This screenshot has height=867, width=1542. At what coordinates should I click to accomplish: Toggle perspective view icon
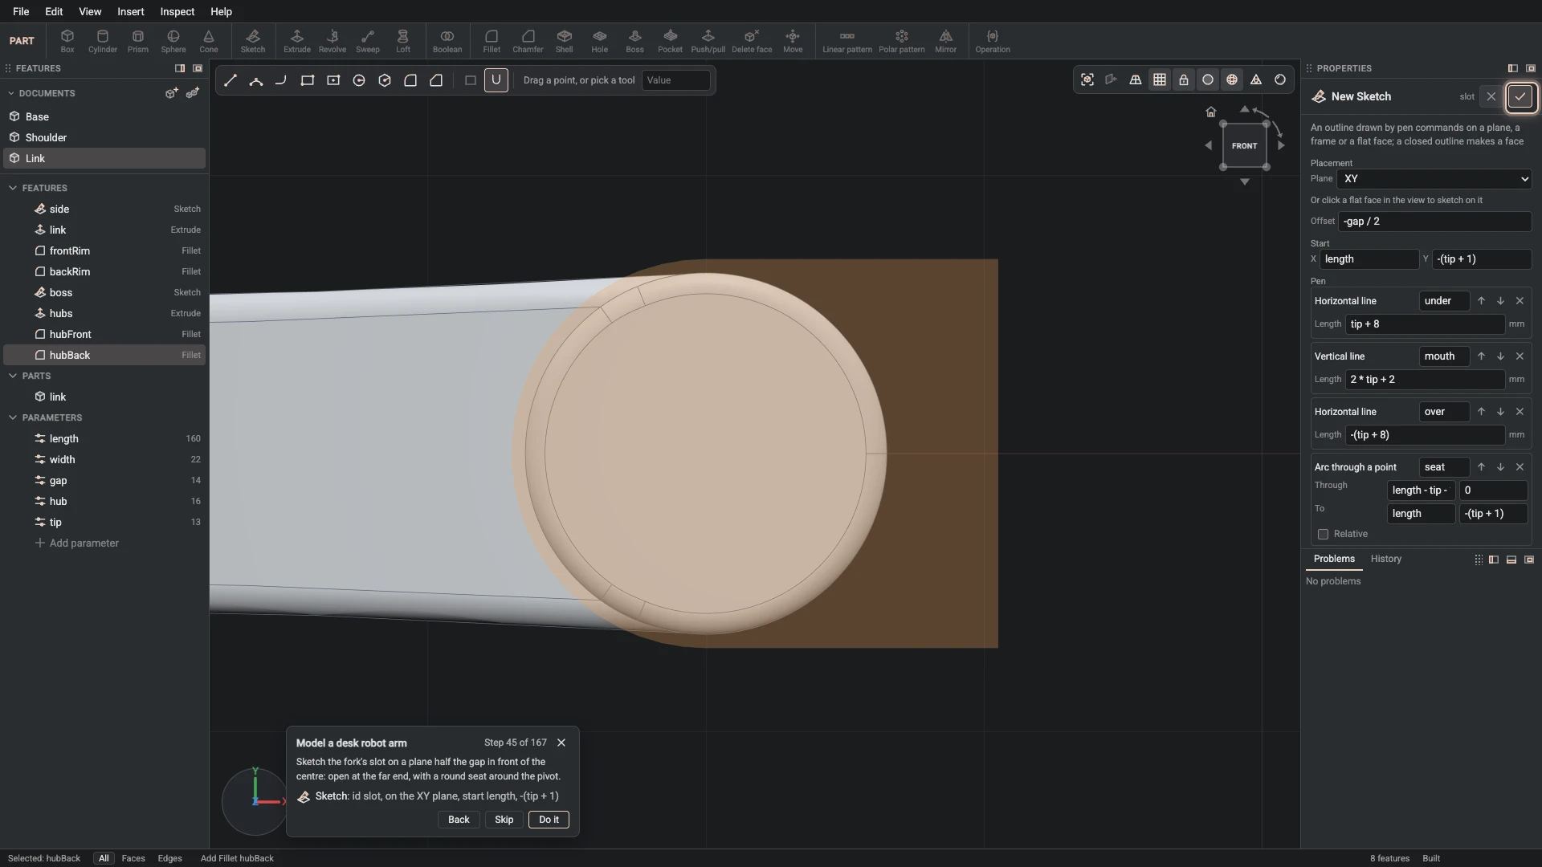[x=1136, y=79]
